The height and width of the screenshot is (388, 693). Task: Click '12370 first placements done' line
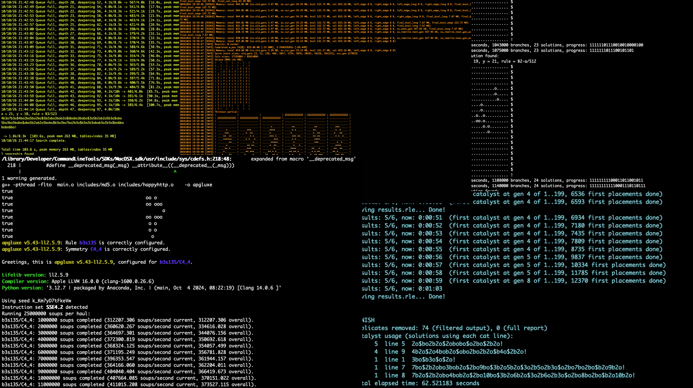coord(514,281)
